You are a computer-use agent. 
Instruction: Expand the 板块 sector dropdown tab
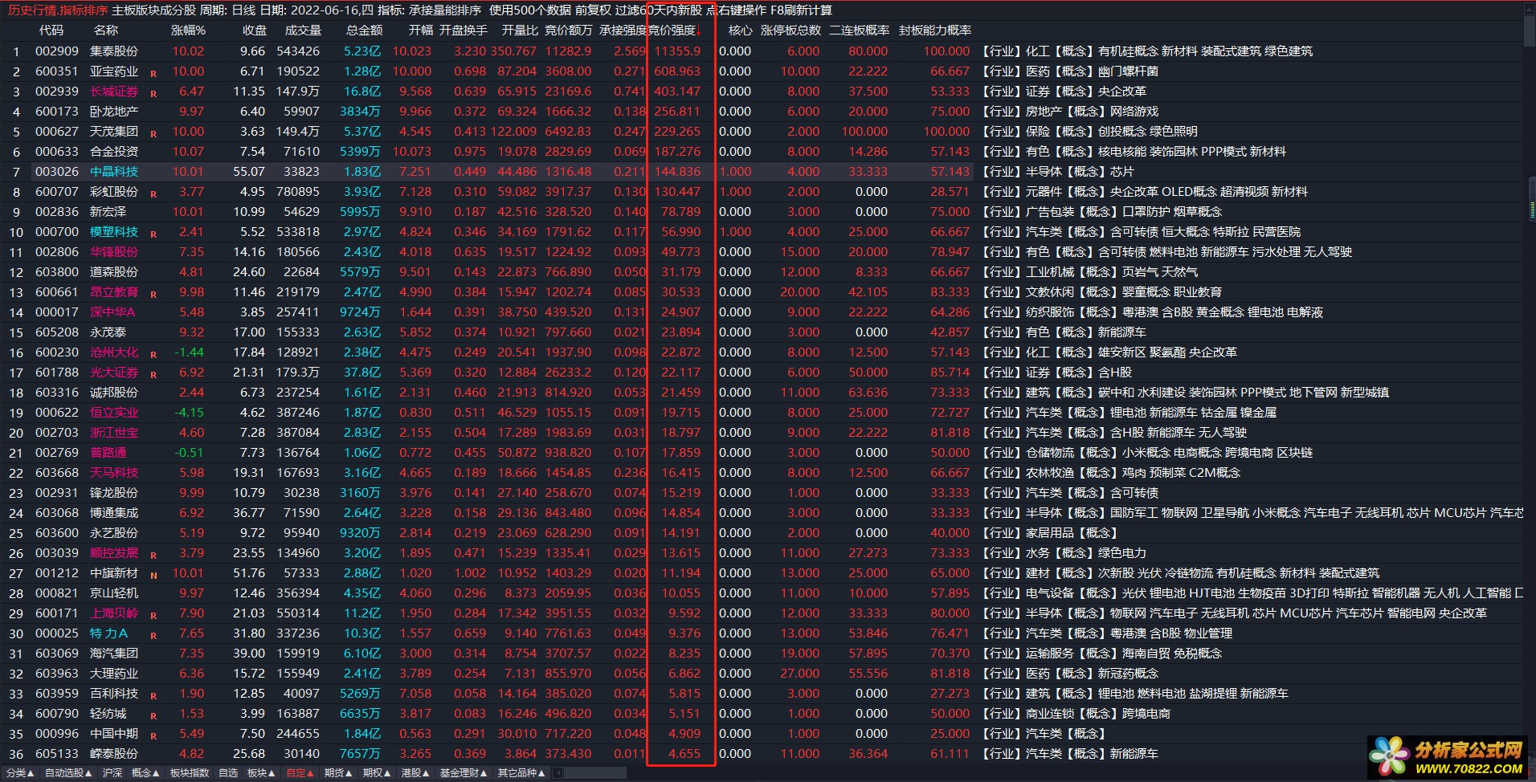[260, 773]
